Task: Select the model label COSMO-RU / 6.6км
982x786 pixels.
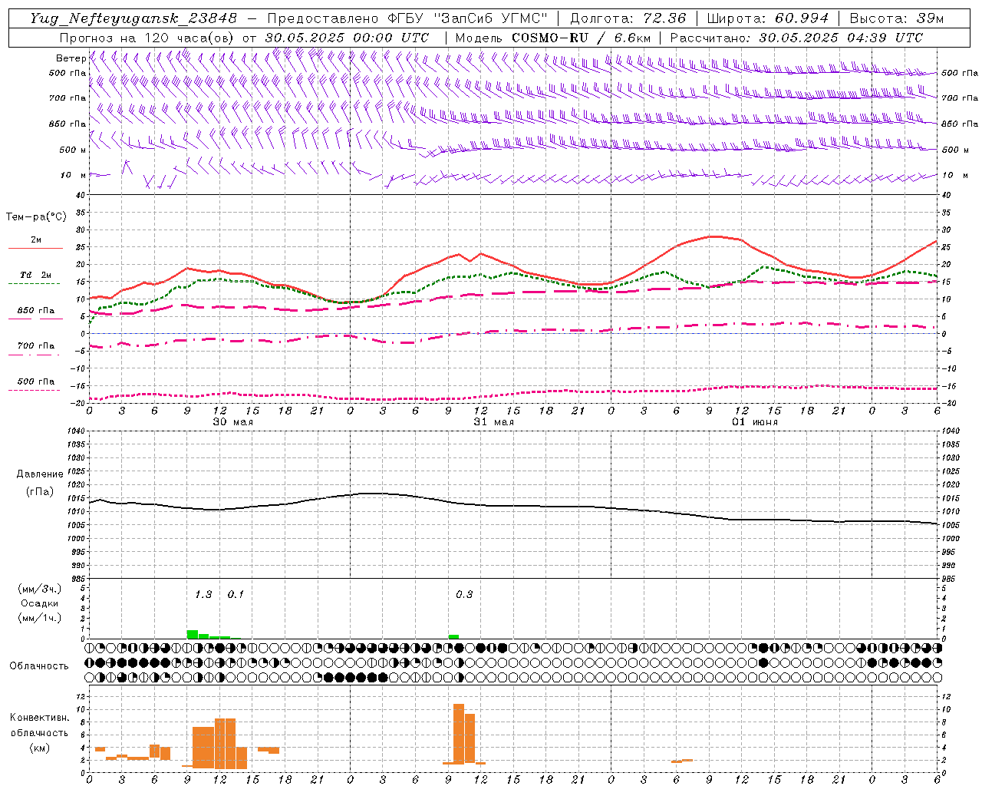Action: tap(582, 38)
